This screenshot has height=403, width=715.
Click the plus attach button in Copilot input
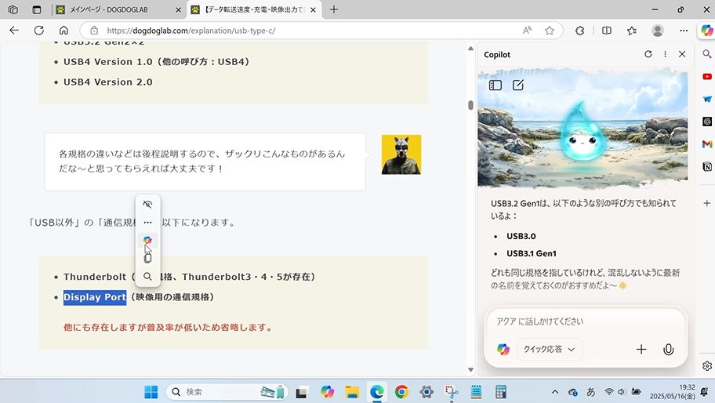point(641,350)
